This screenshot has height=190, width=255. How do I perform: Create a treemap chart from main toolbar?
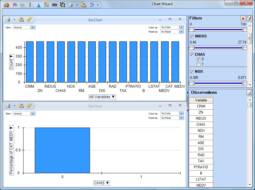pos(46,5)
